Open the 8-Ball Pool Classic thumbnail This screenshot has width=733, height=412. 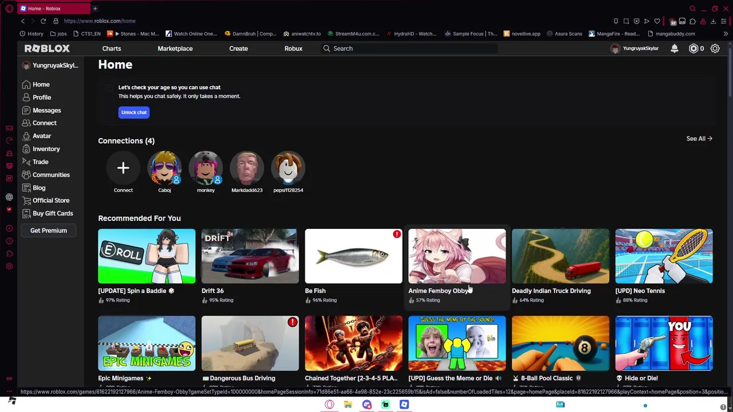[561, 343]
